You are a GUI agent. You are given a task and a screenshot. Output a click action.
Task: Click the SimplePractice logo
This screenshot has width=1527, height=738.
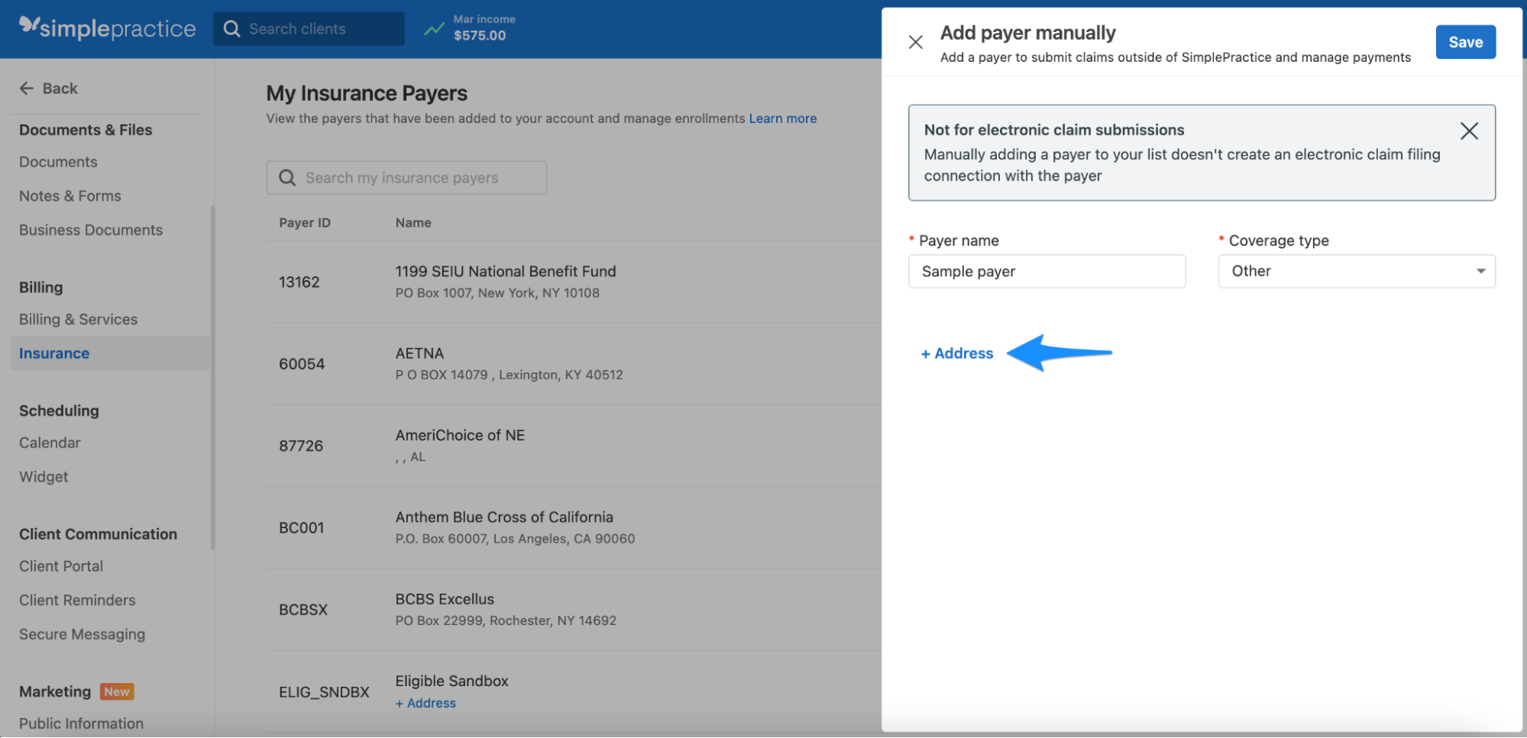105,28
